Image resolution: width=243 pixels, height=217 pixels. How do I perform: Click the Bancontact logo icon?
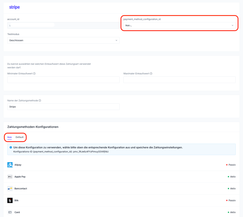[10, 188]
